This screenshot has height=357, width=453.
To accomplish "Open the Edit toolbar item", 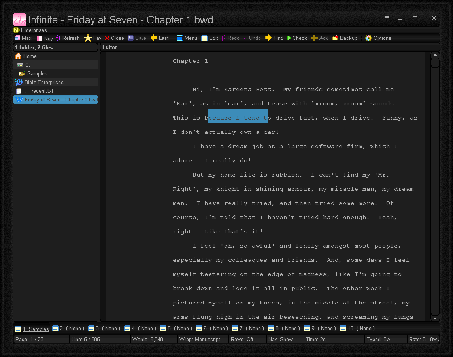I will pyautogui.click(x=210, y=38).
